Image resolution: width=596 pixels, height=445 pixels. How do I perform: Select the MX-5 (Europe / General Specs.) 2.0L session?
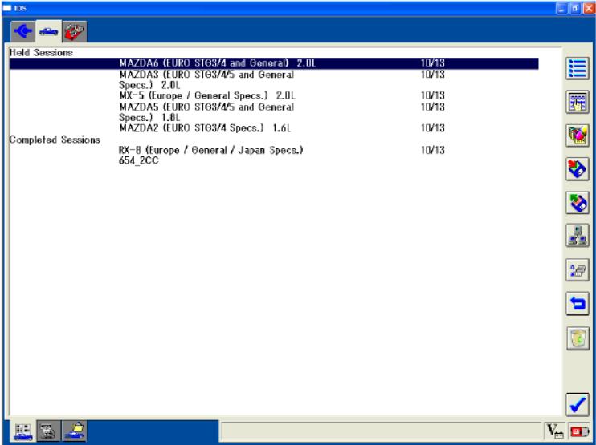point(274,95)
